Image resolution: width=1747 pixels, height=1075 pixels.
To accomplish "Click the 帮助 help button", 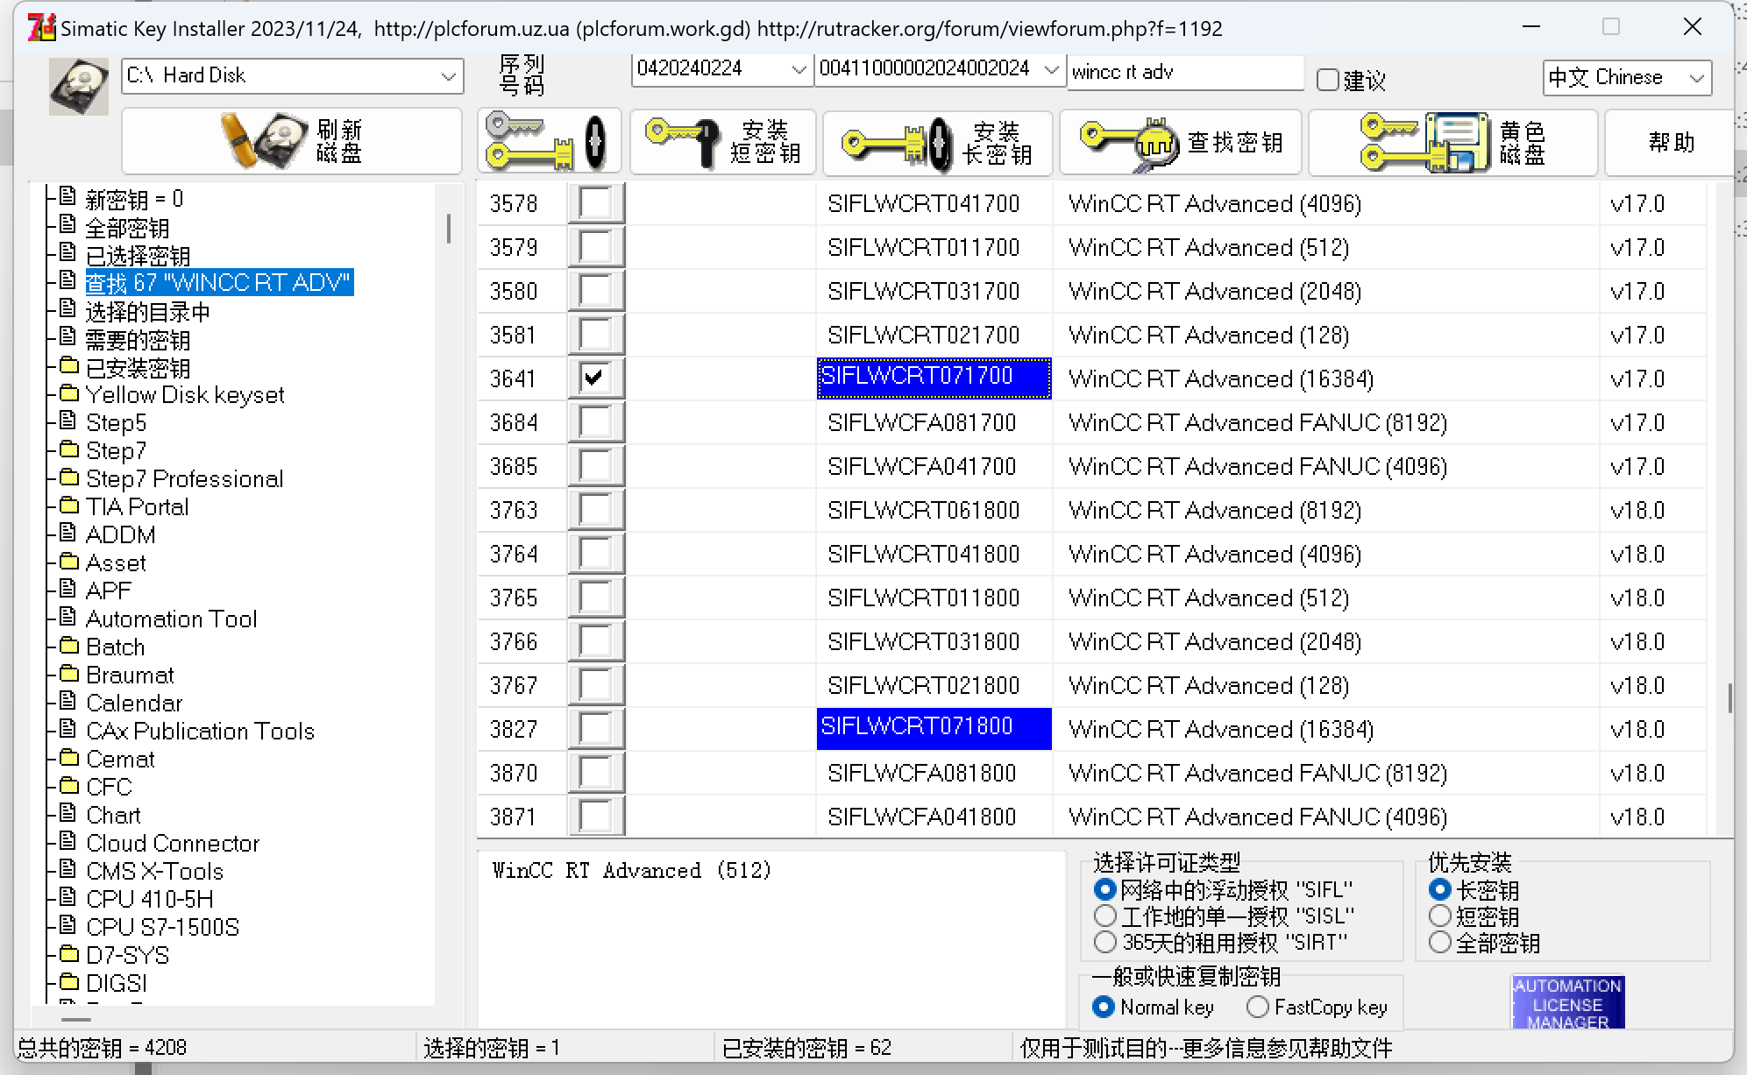I will tap(1670, 143).
